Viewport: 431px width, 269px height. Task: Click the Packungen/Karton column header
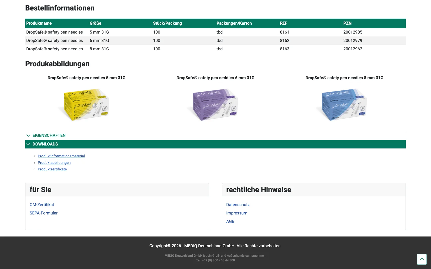coord(234,23)
